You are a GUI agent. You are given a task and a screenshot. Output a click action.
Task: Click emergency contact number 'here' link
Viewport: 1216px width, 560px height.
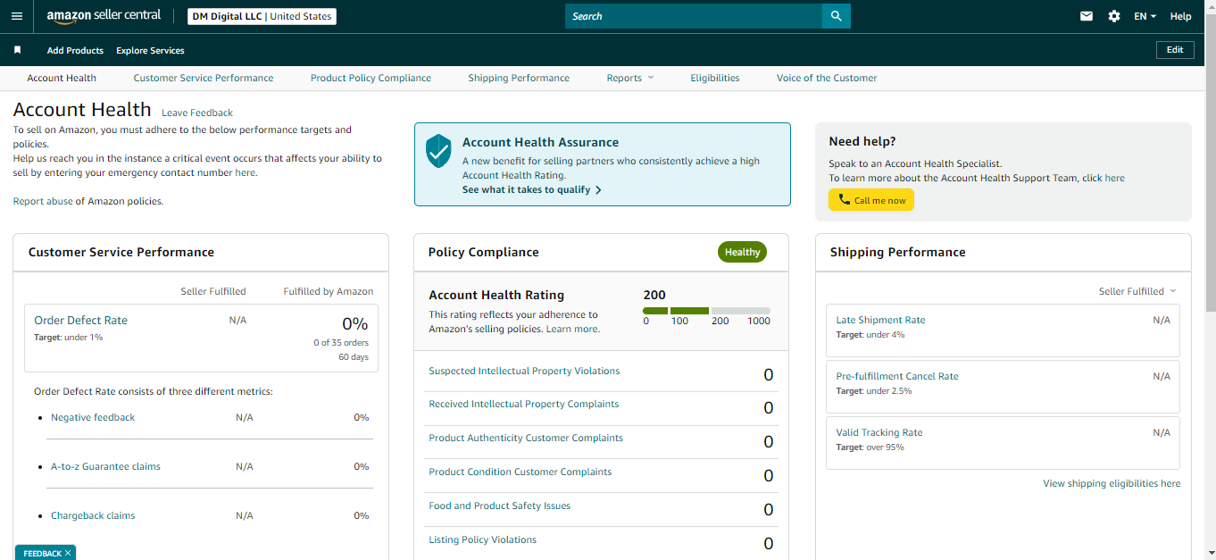tap(245, 172)
